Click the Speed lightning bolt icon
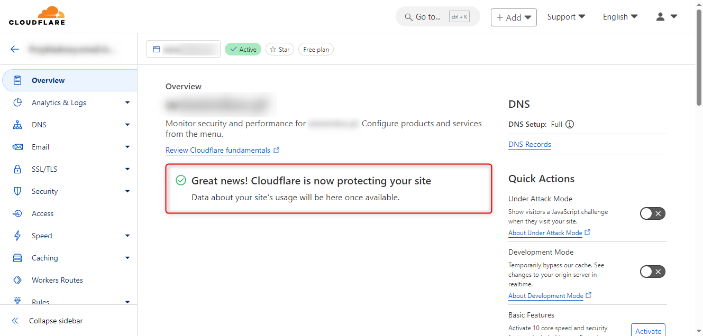Viewport: 703px width, 336px height. (17, 236)
